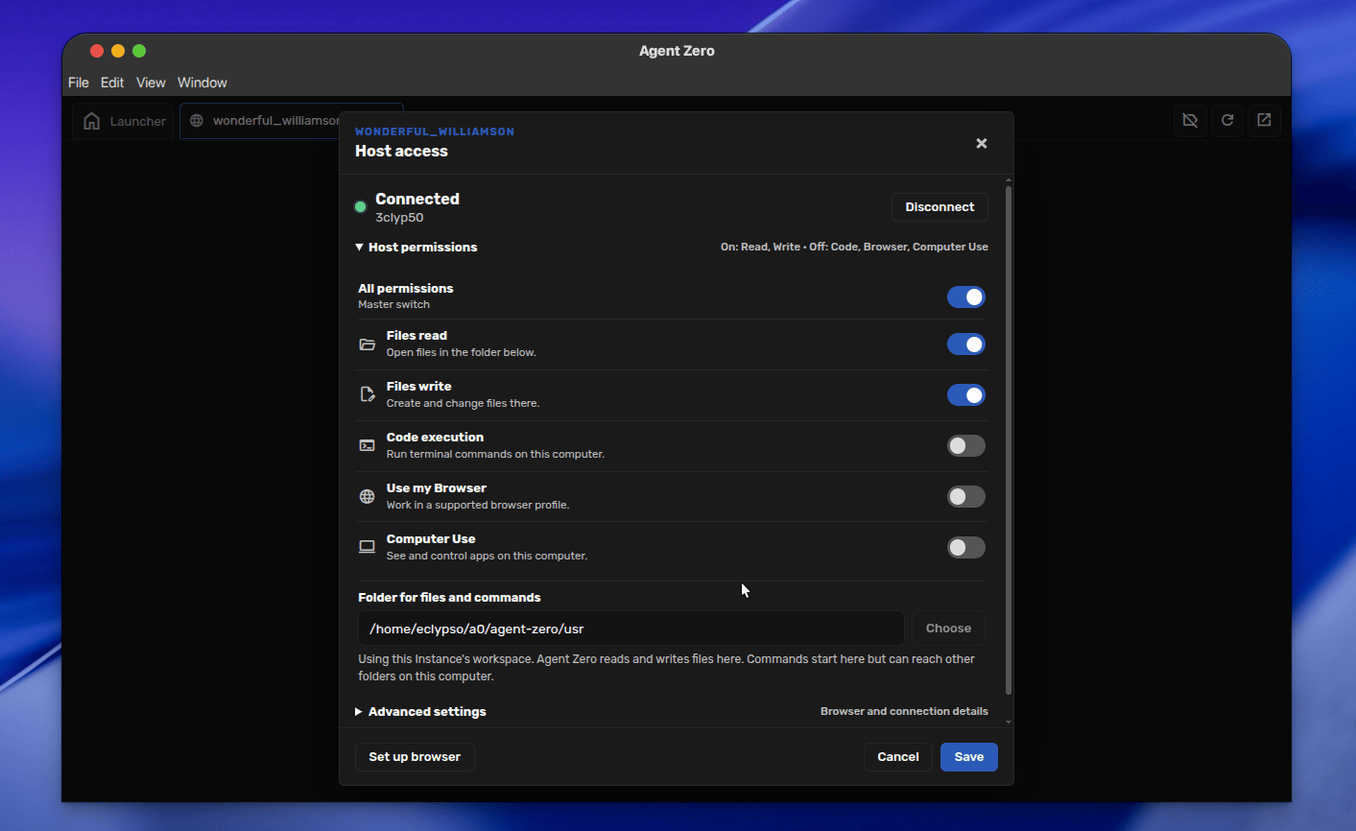Click 'Work in a supported browser profile' text

(x=478, y=506)
